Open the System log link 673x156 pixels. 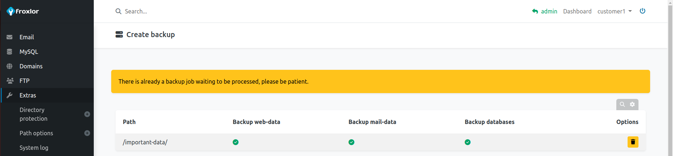click(x=34, y=148)
